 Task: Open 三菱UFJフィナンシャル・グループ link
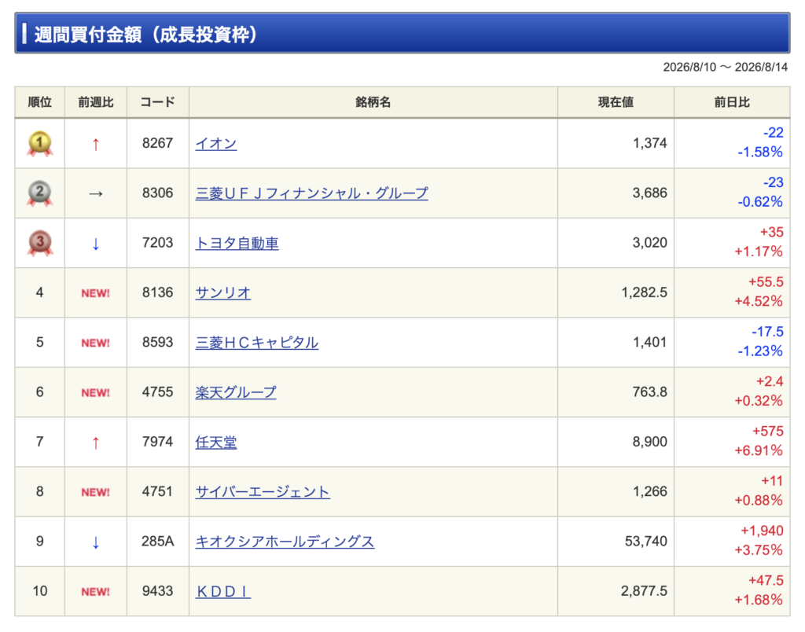click(311, 193)
